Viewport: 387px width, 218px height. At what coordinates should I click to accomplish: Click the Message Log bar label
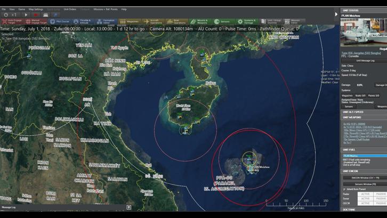click(x=9, y=207)
